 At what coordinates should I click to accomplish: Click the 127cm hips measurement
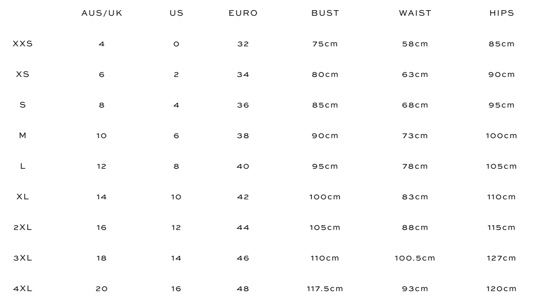tap(502, 258)
